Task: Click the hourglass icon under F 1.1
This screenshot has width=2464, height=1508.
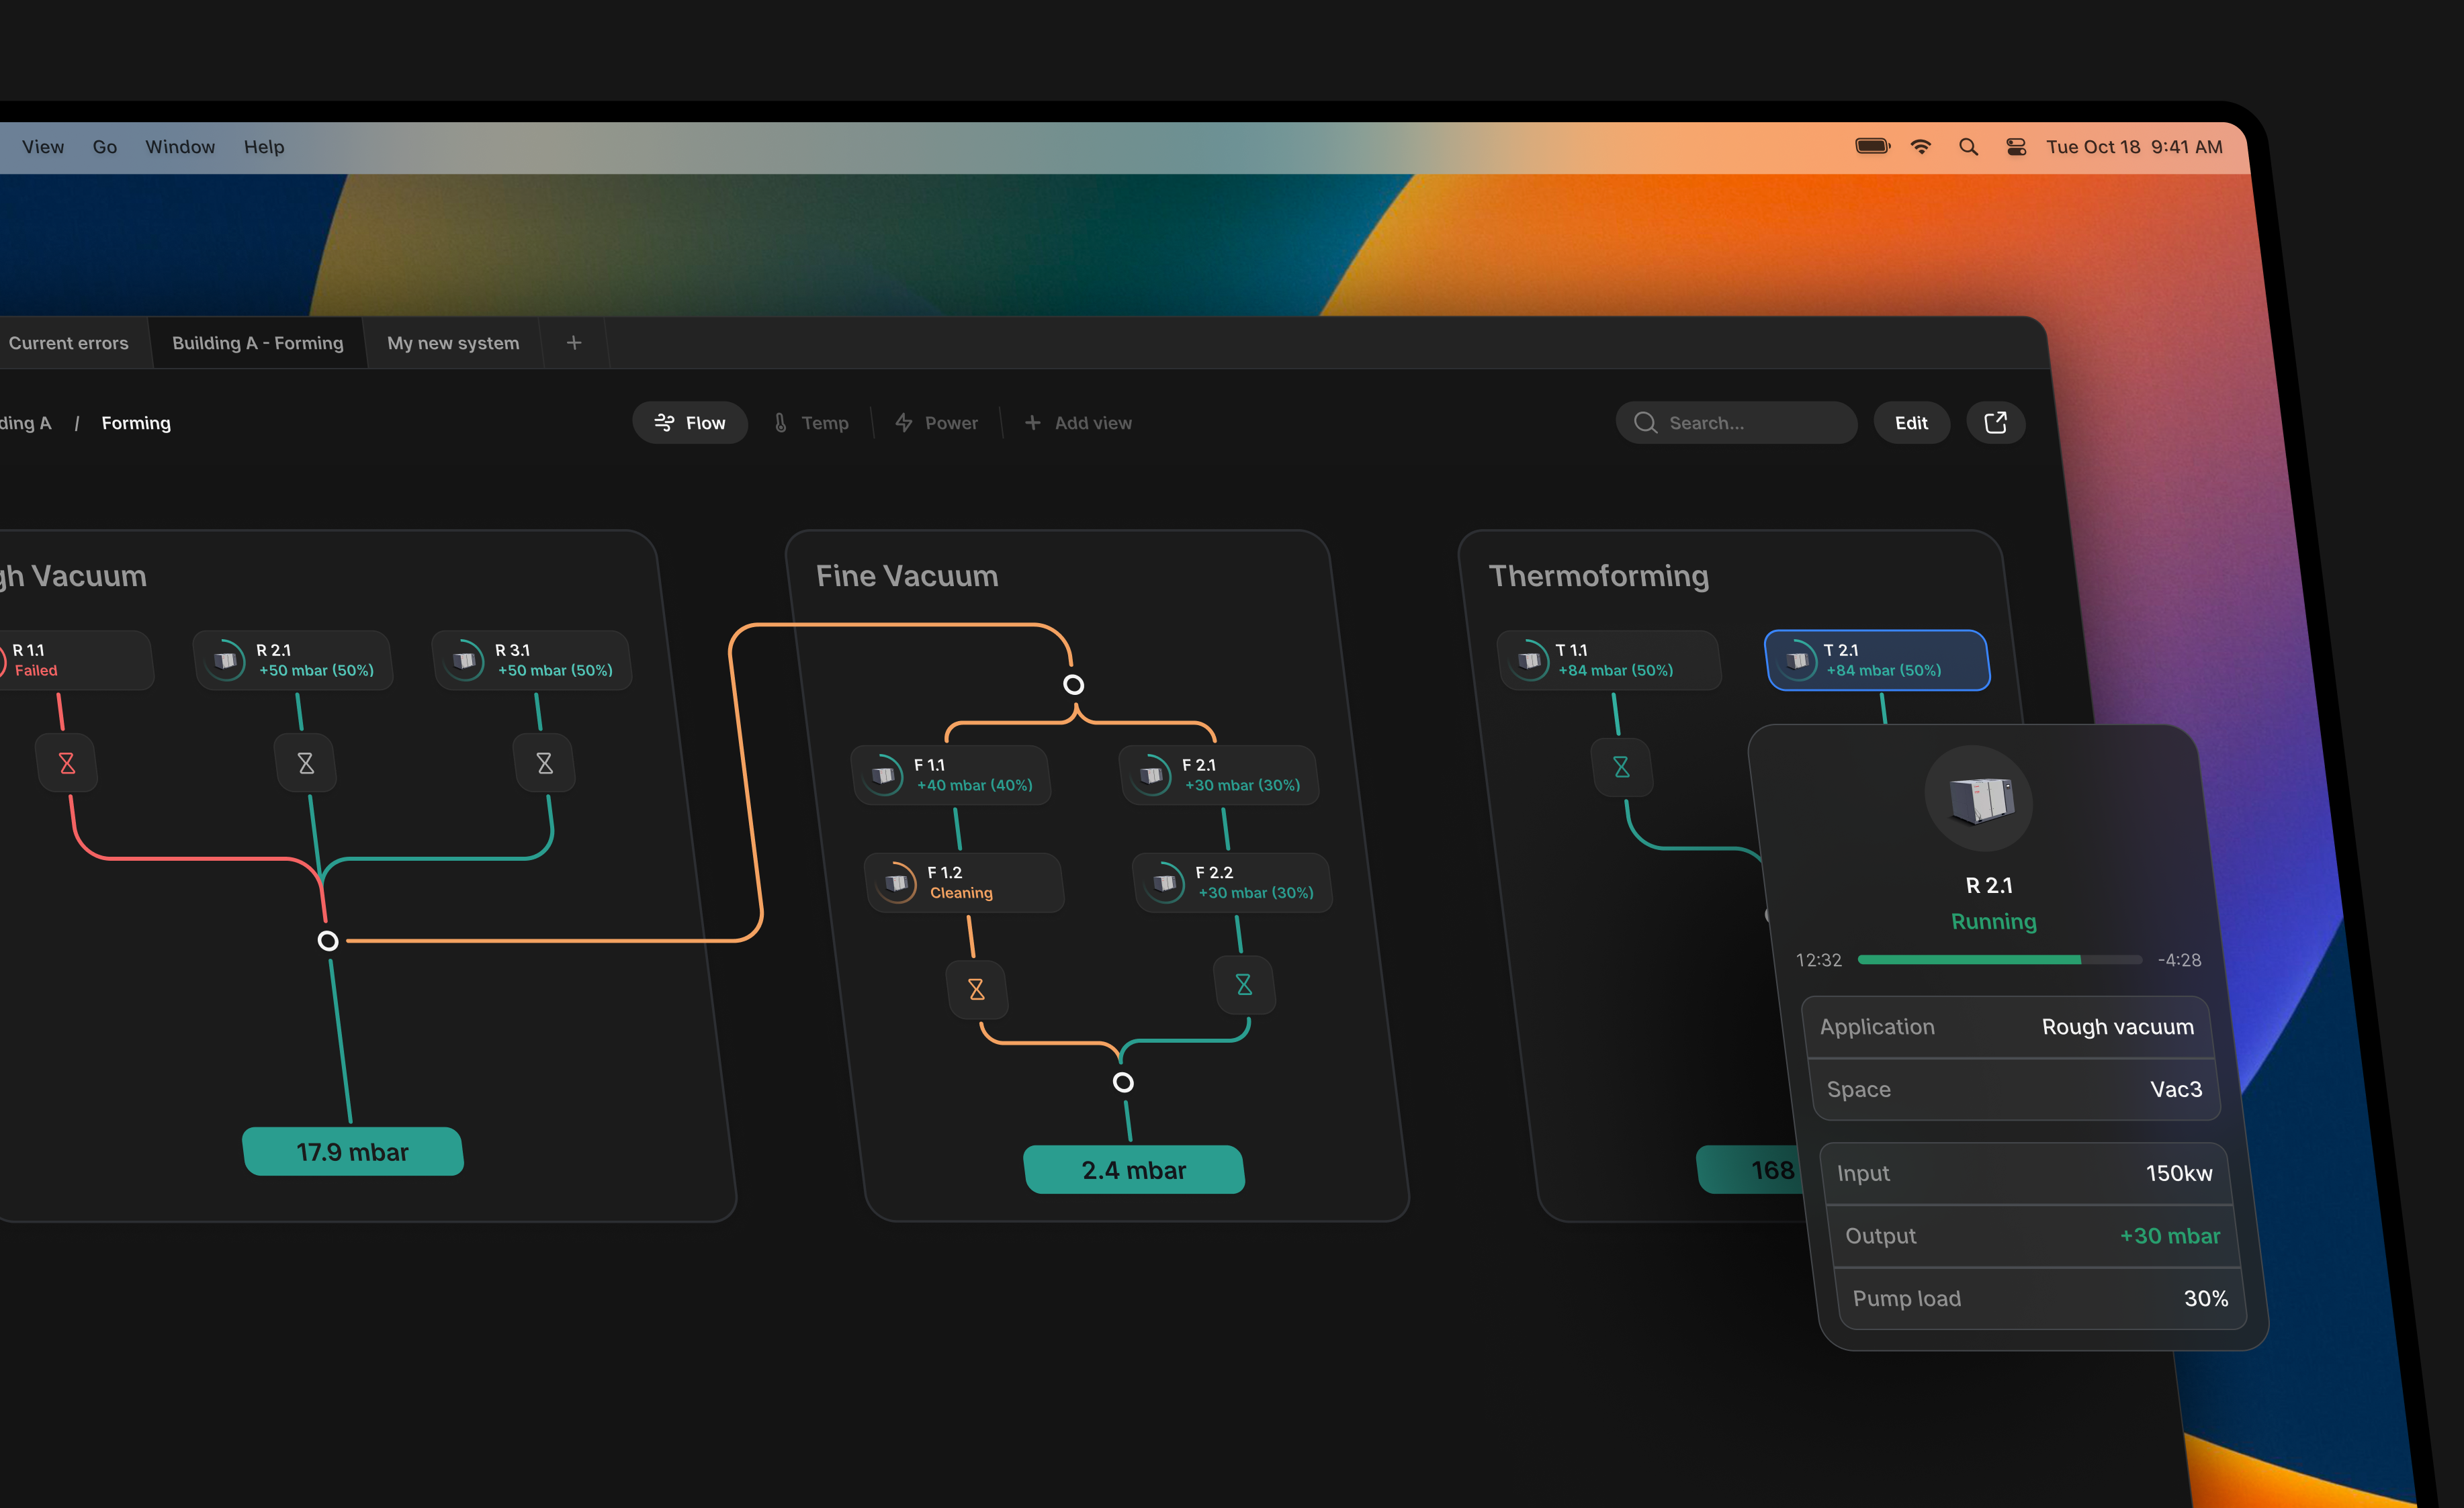Action: (x=977, y=990)
